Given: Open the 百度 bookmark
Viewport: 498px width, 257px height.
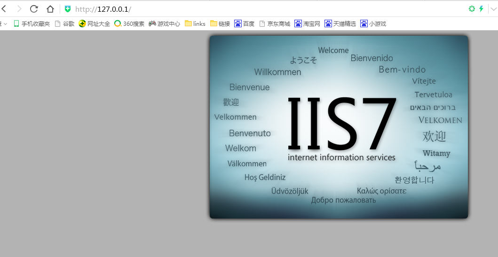Looking at the screenshot, I should pos(244,24).
